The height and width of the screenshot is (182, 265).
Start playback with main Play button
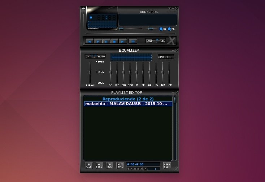click(x=98, y=42)
